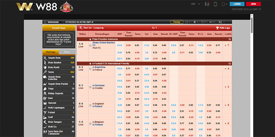Click the JOIN button
This screenshot has width=275, height=137.
[254, 4]
